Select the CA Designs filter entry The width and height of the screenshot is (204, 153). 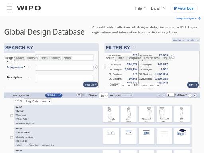[x=123, y=65]
